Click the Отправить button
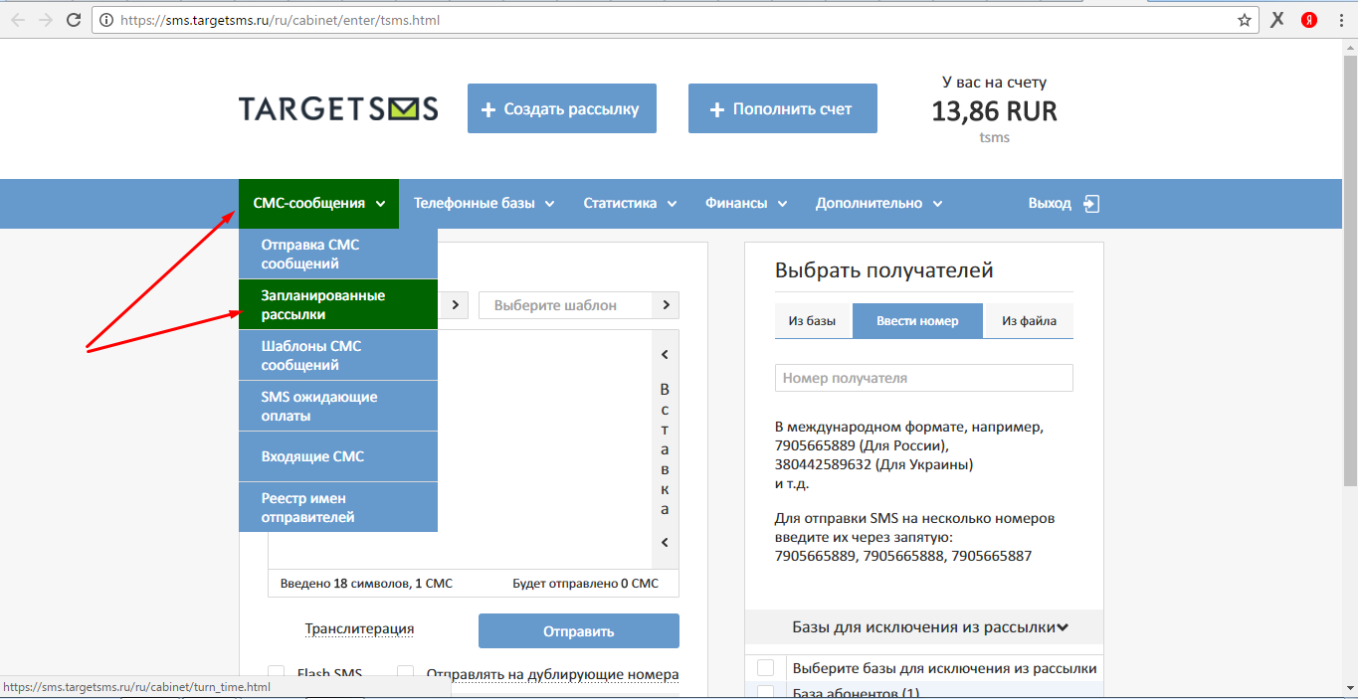Viewport: 1358px width, 699px height. pyautogui.click(x=579, y=630)
